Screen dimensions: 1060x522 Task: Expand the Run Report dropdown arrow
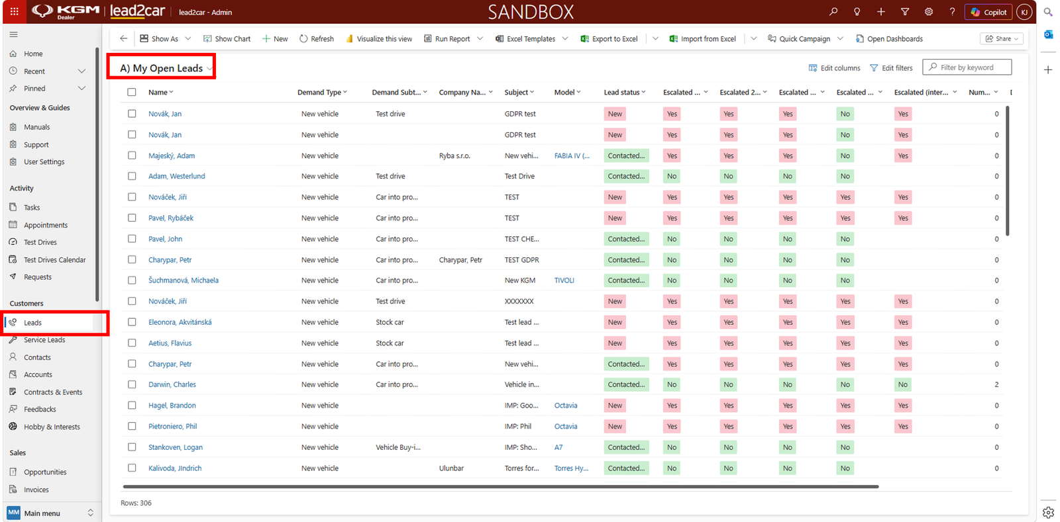point(480,38)
